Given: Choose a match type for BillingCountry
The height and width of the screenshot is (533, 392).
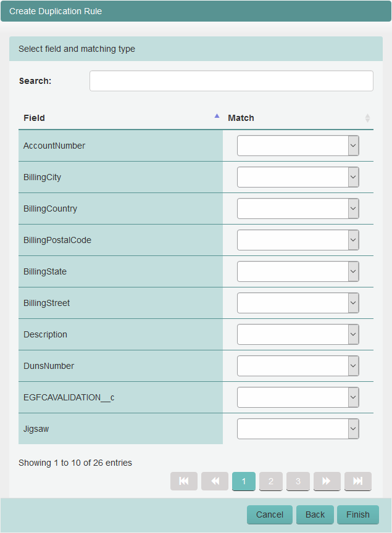Looking at the screenshot, I should [298, 209].
